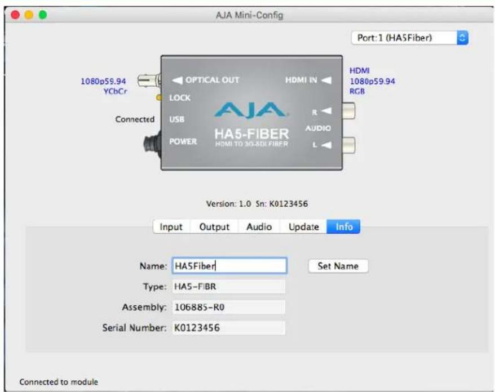Close the AJA Mini-Config window
The image size is (495, 392).
[x=15, y=15]
